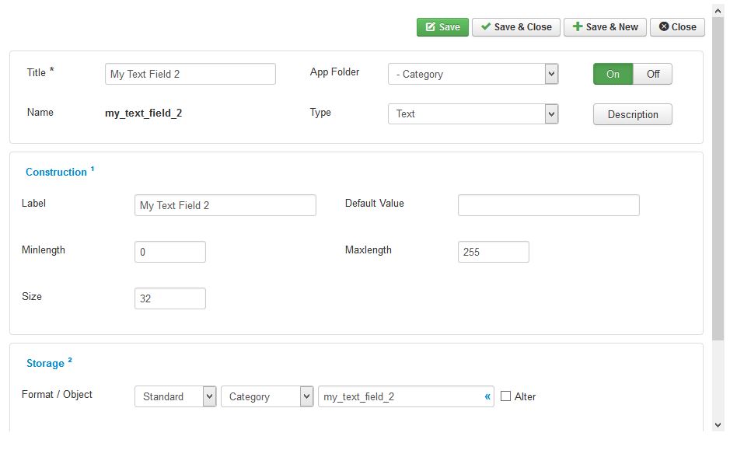Toggle the On state switch
Viewport: 730px width, 457px height.
(613, 74)
